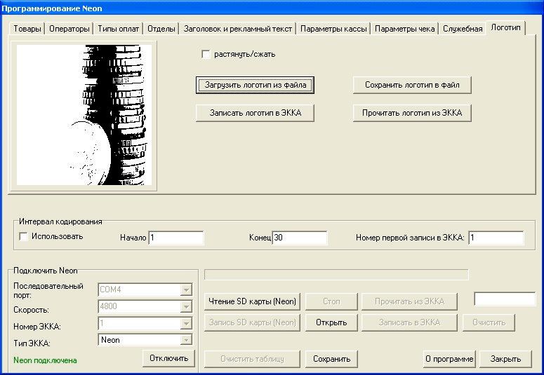
Task: Open the Последовательный порт COM4 dropdown
Action: [x=186, y=289]
